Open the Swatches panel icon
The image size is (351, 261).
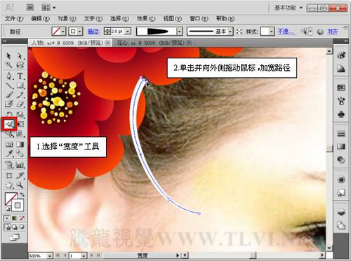point(341,88)
